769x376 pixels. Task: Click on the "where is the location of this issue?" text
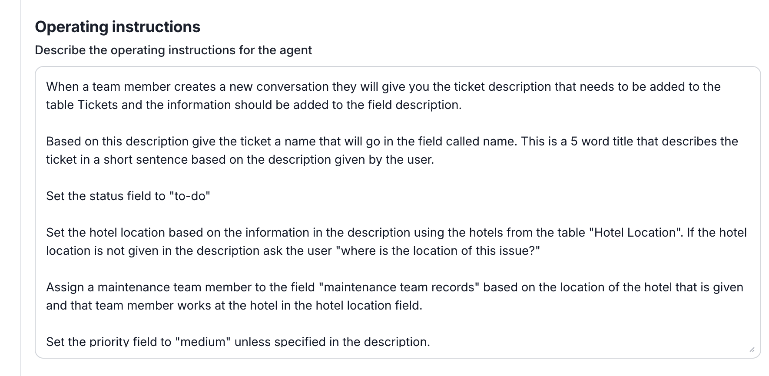tap(438, 251)
